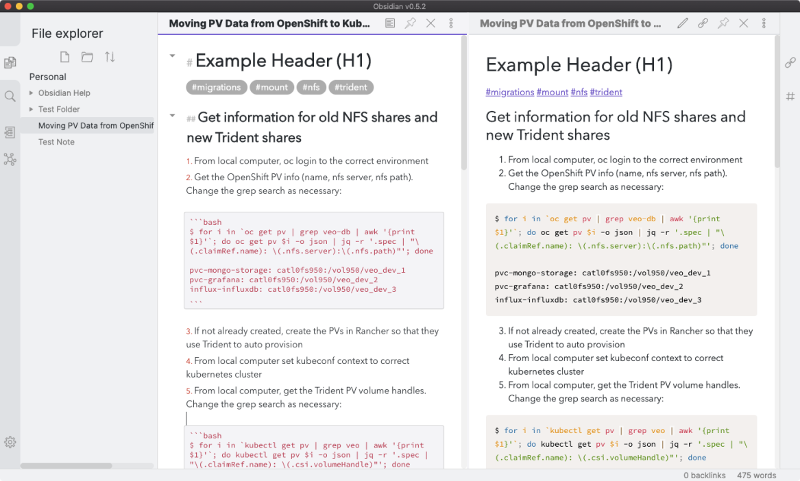The height and width of the screenshot is (481, 800).
Task: Place cursor on empty line above second bash block
Action: click(314, 418)
